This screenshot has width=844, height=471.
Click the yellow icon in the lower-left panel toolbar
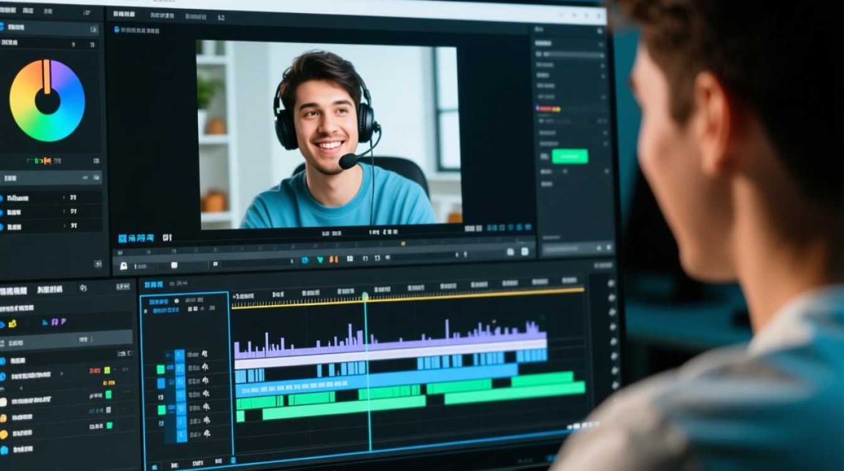tap(13, 323)
